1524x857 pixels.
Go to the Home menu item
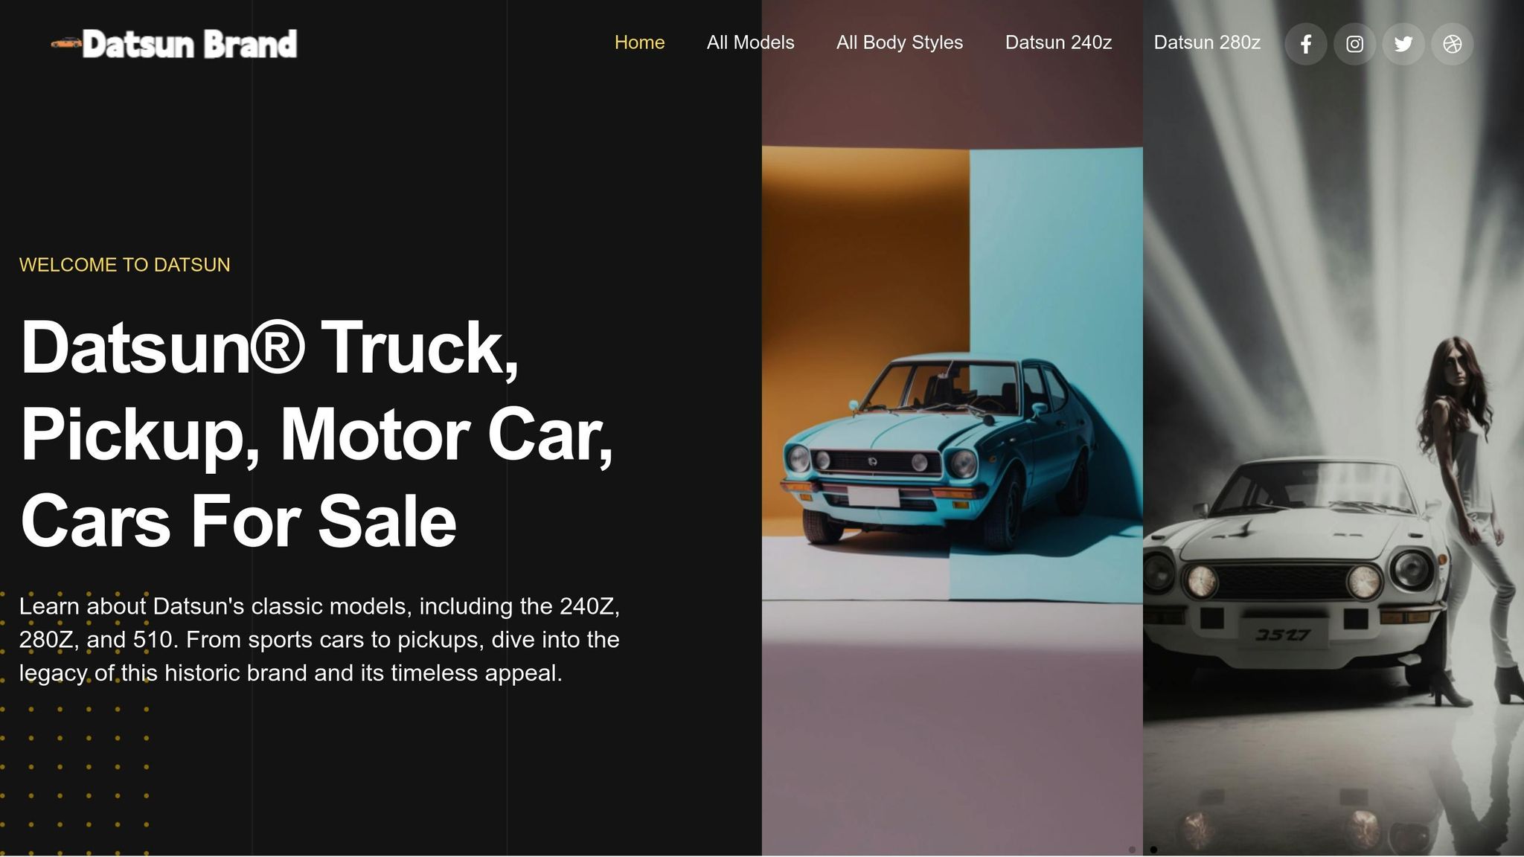coord(640,42)
